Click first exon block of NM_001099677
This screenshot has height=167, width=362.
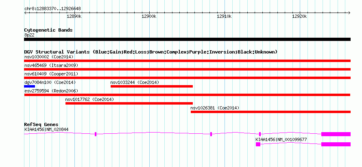pyautogui.click(x=258, y=144)
